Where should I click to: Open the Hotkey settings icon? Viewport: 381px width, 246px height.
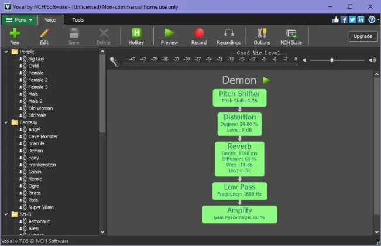(136, 33)
